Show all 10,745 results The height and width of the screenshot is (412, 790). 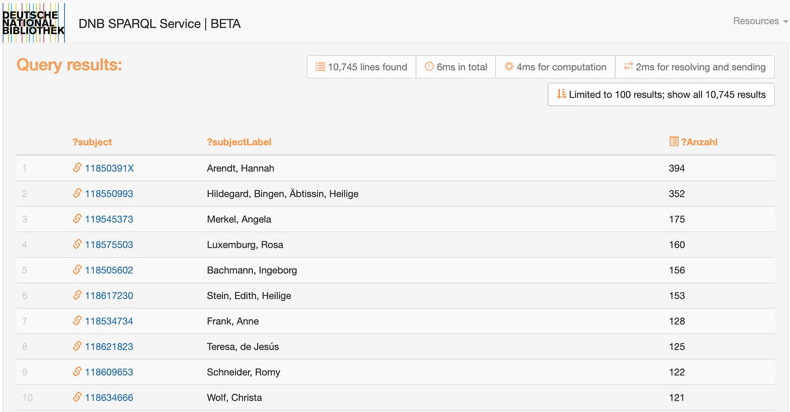(x=661, y=94)
